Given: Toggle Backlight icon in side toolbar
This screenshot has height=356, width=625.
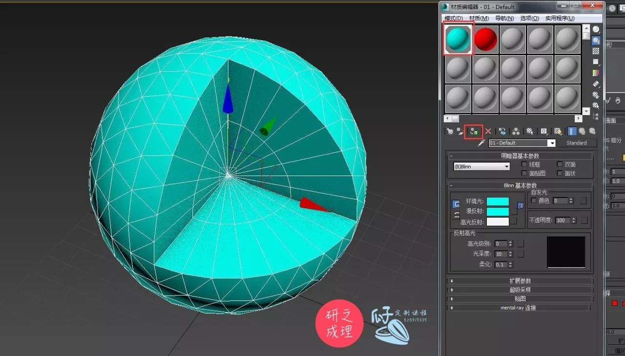Looking at the screenshot, I should coord(596,40).
